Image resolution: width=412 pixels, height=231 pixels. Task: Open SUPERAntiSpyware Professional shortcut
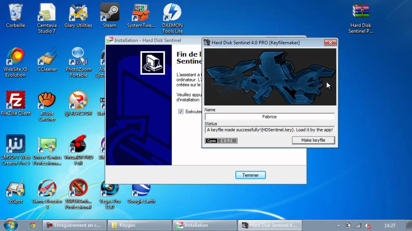pos(78,194)
